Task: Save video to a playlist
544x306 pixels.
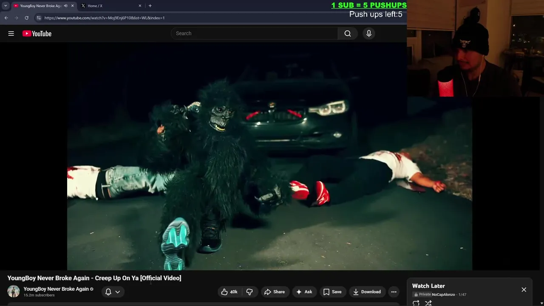Action: (x=332, y=292)
